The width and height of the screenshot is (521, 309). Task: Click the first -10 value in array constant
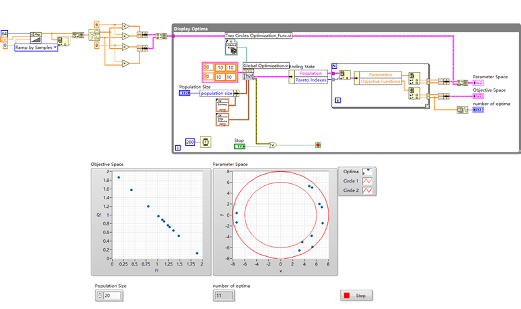220,68
